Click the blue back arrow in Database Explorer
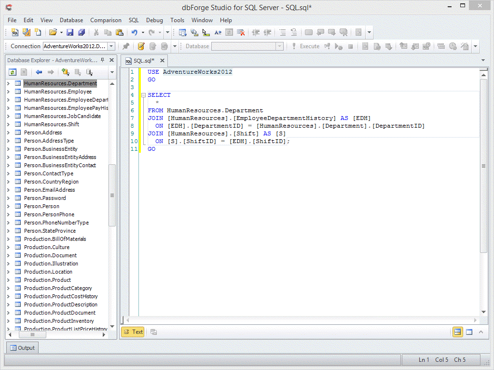494x370 pixels. click(x=39, y=72)
